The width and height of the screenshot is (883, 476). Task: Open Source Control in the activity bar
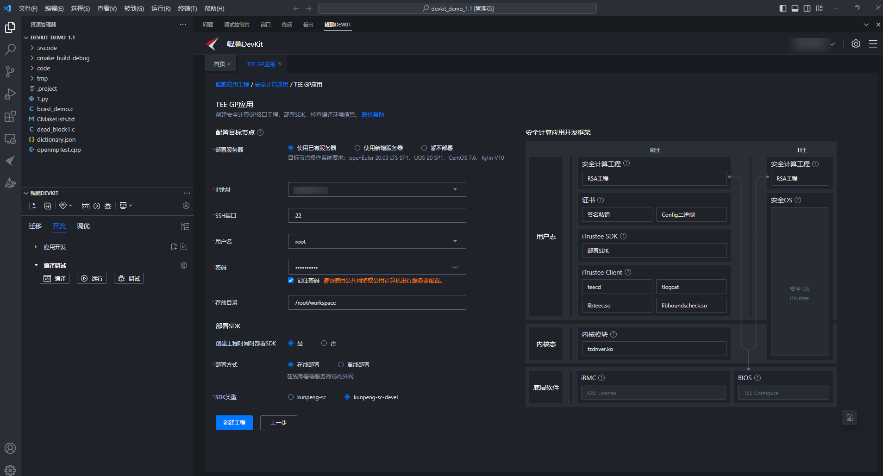(x=10, y=71)
